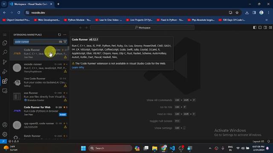Bookmark this page with star icon

[237, 12]
